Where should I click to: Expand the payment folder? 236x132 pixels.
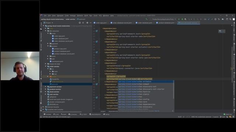48,44
